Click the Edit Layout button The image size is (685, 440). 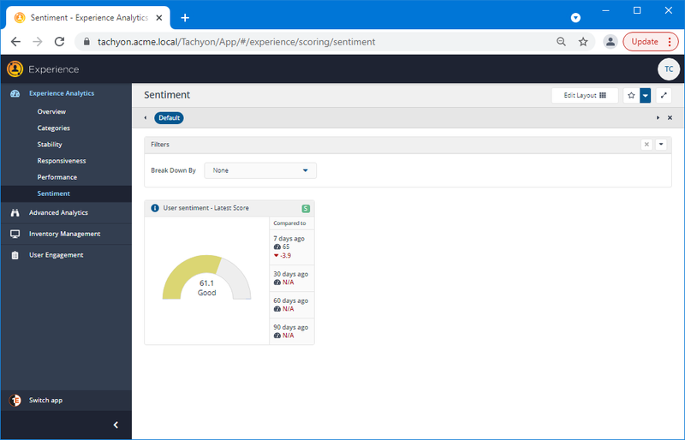(585, 95)
